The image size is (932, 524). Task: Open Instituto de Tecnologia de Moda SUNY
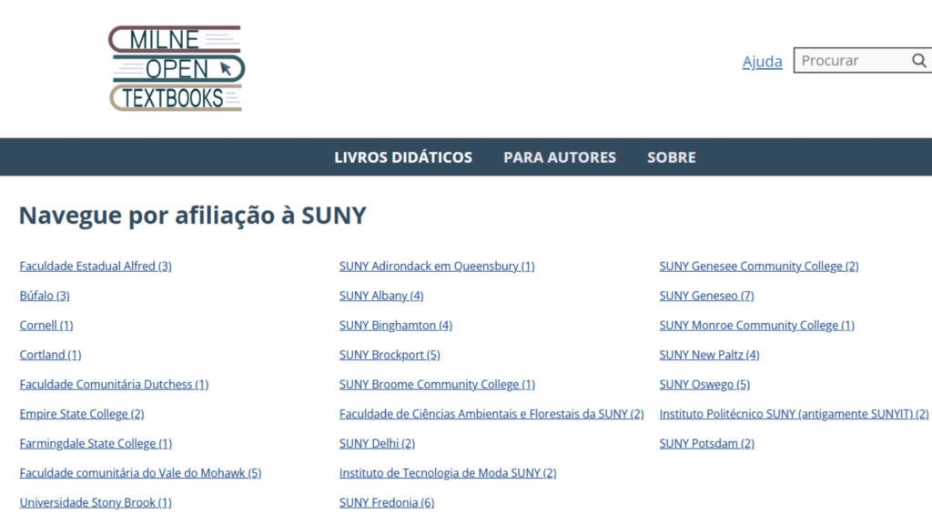(x=448, y=473)
